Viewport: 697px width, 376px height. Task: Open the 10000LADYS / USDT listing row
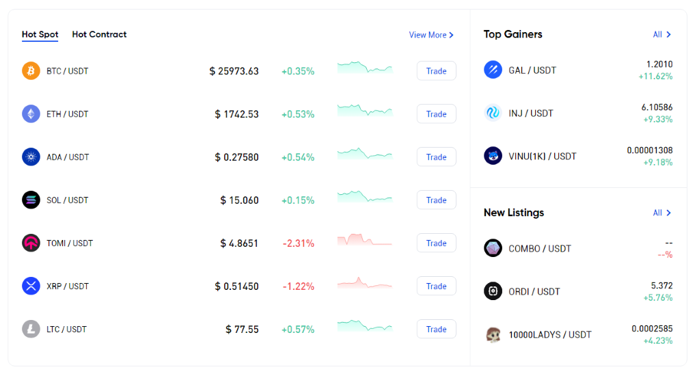pos(550,335)
